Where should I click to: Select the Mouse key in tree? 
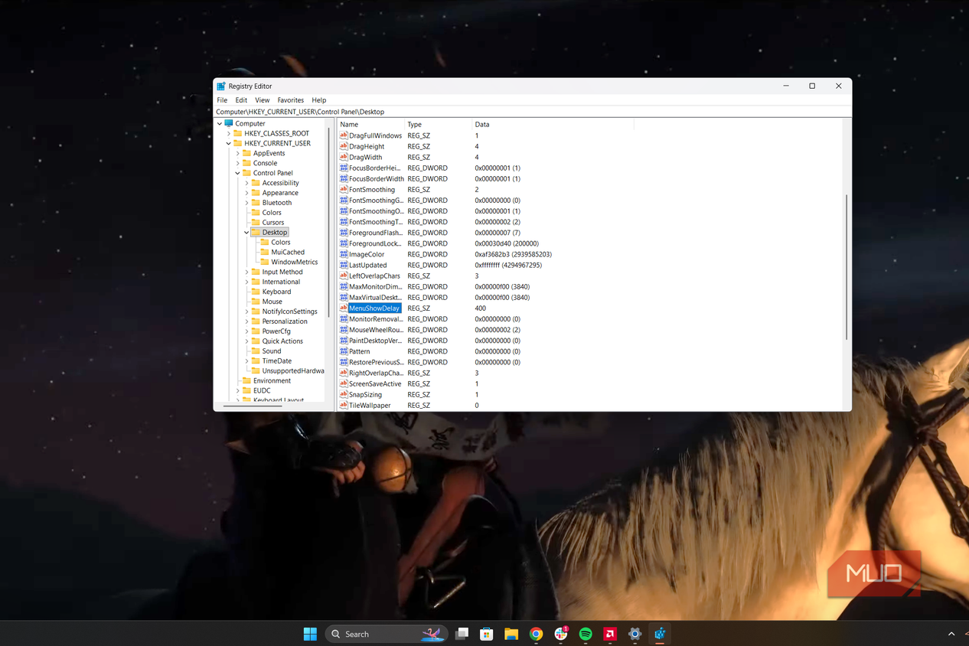[x=272, y=302]
